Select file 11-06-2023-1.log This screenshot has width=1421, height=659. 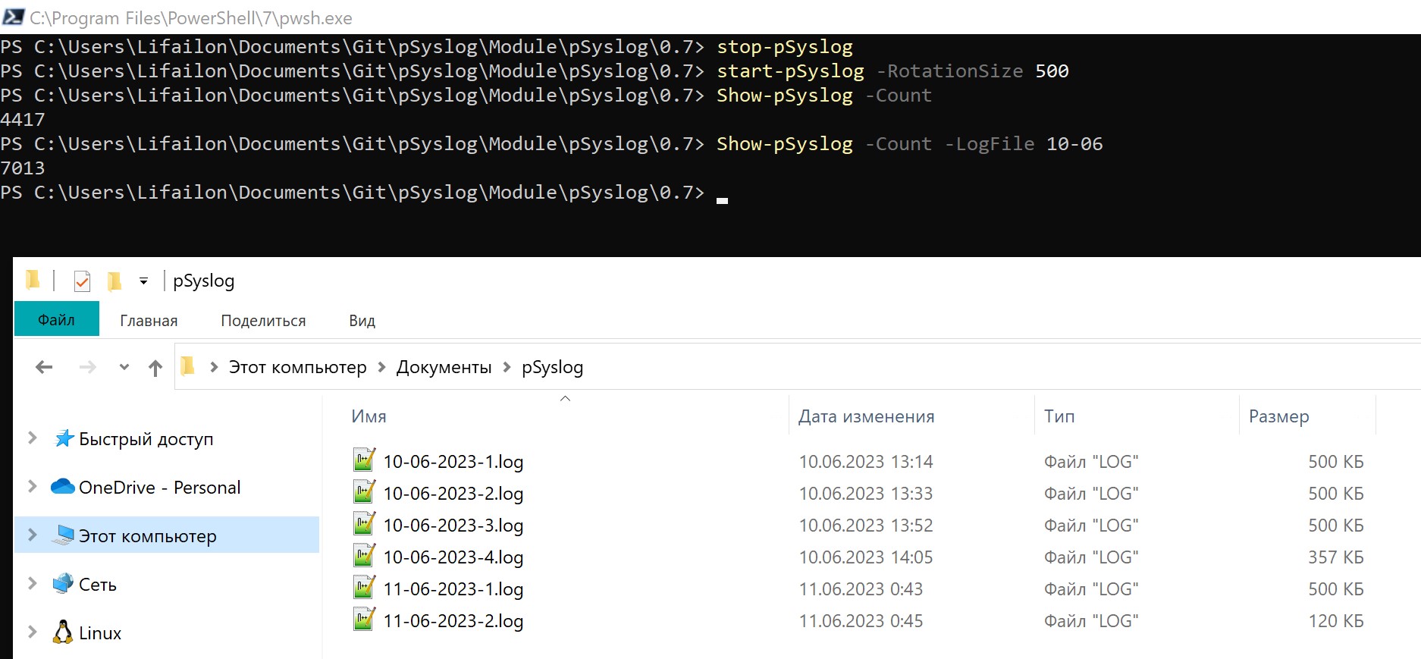453,589
